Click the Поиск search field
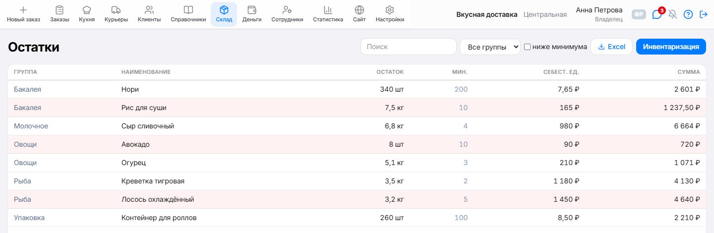714x233 pixels. [x=408, y=47]
